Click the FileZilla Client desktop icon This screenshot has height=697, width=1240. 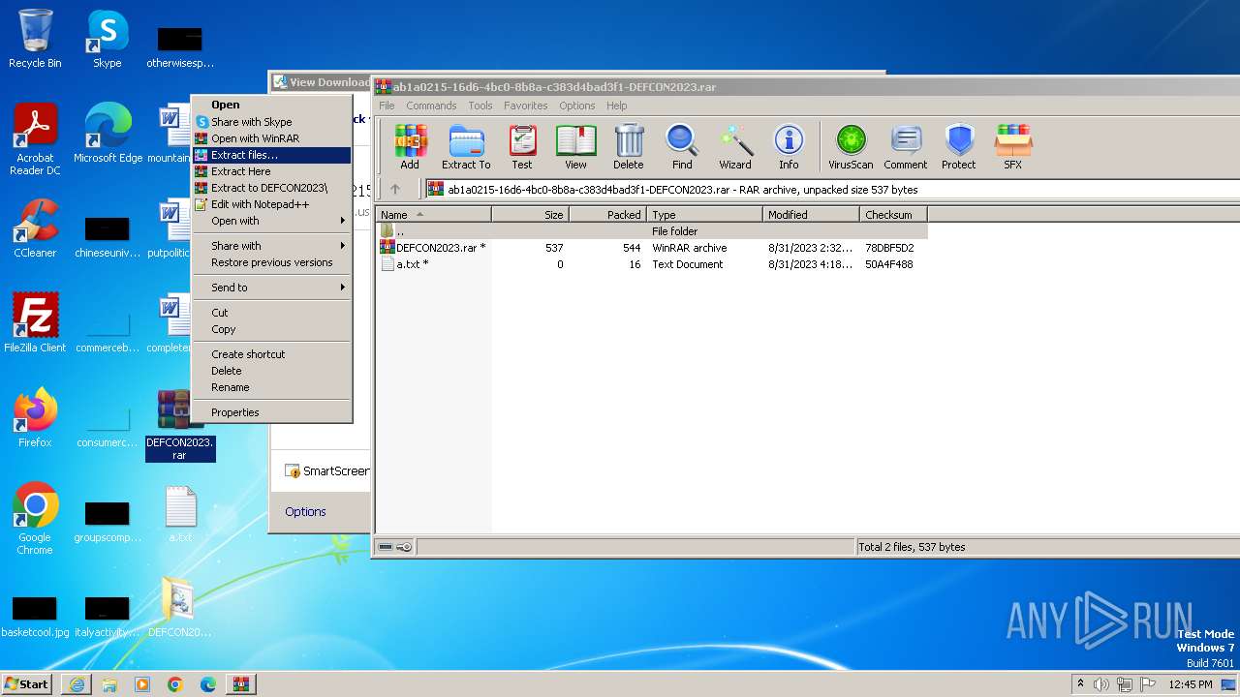[35, 322]
